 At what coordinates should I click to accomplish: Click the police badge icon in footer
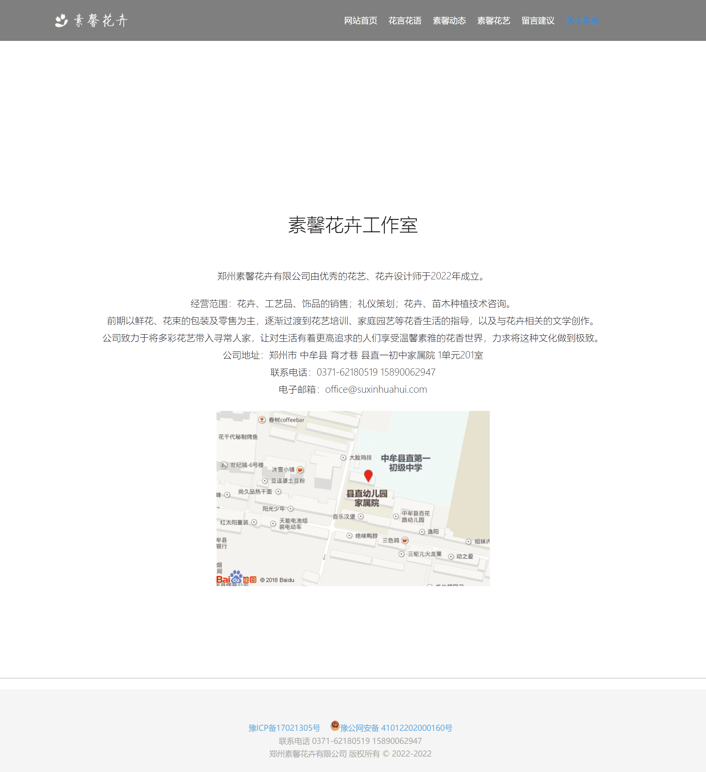tap(335, 727)
